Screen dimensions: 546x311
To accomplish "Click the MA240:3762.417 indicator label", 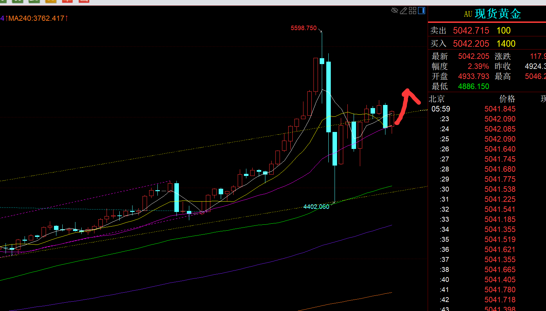I will (36, 18).
